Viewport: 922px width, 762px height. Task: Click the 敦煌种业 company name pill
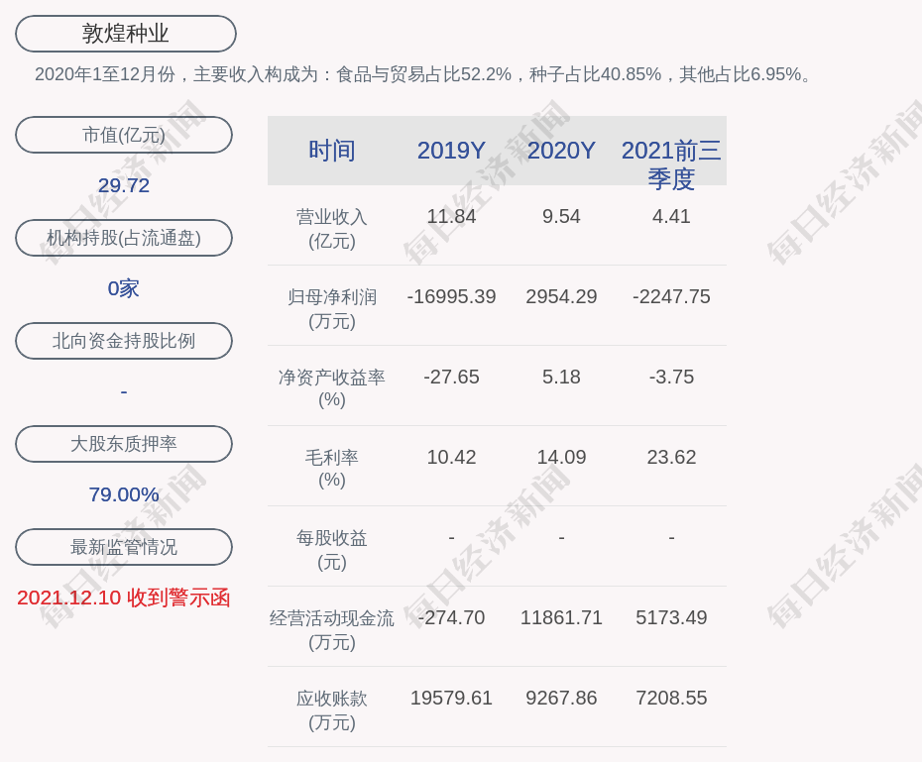coord(125,34)
